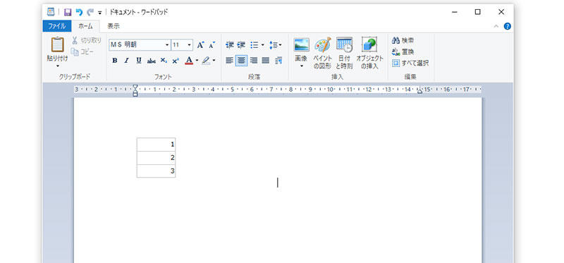Click table cell containing 2
The width and height of the screenshot is (564, 263).
tap(156, 157)
